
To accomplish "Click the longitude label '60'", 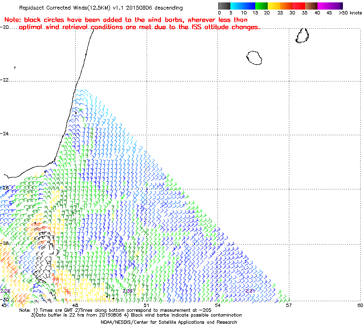I will 360,305.
